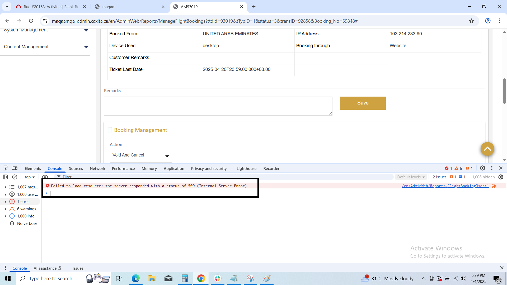Expand the 6 warnings group
Viewport: 507px width, 285px height.
tap(6, 209)
